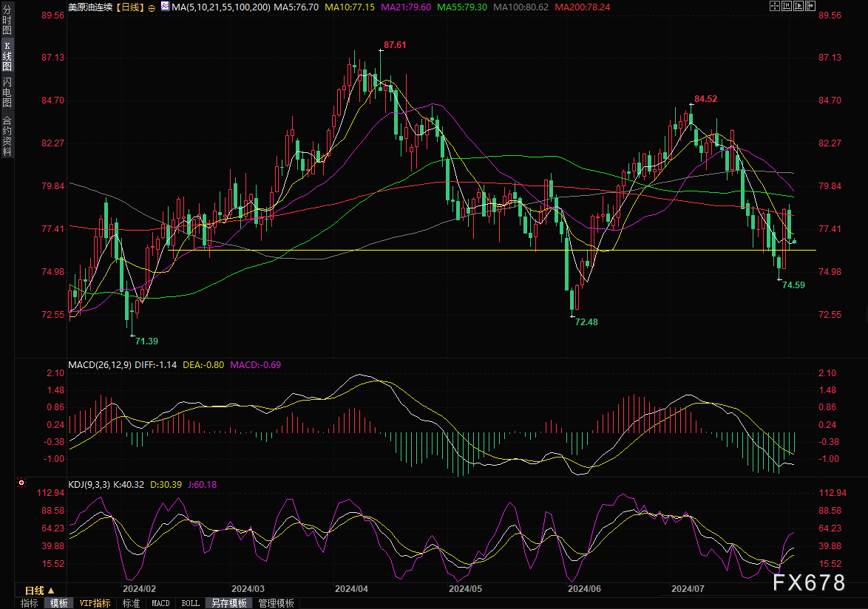Click the crosshair cursor icon at top right

774,7
